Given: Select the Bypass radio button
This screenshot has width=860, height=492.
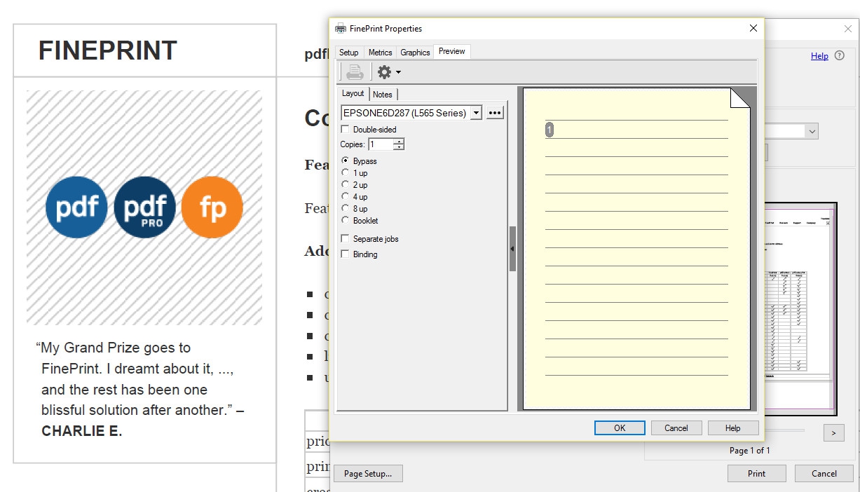Looking at the screenshot, I should point(345,160).
